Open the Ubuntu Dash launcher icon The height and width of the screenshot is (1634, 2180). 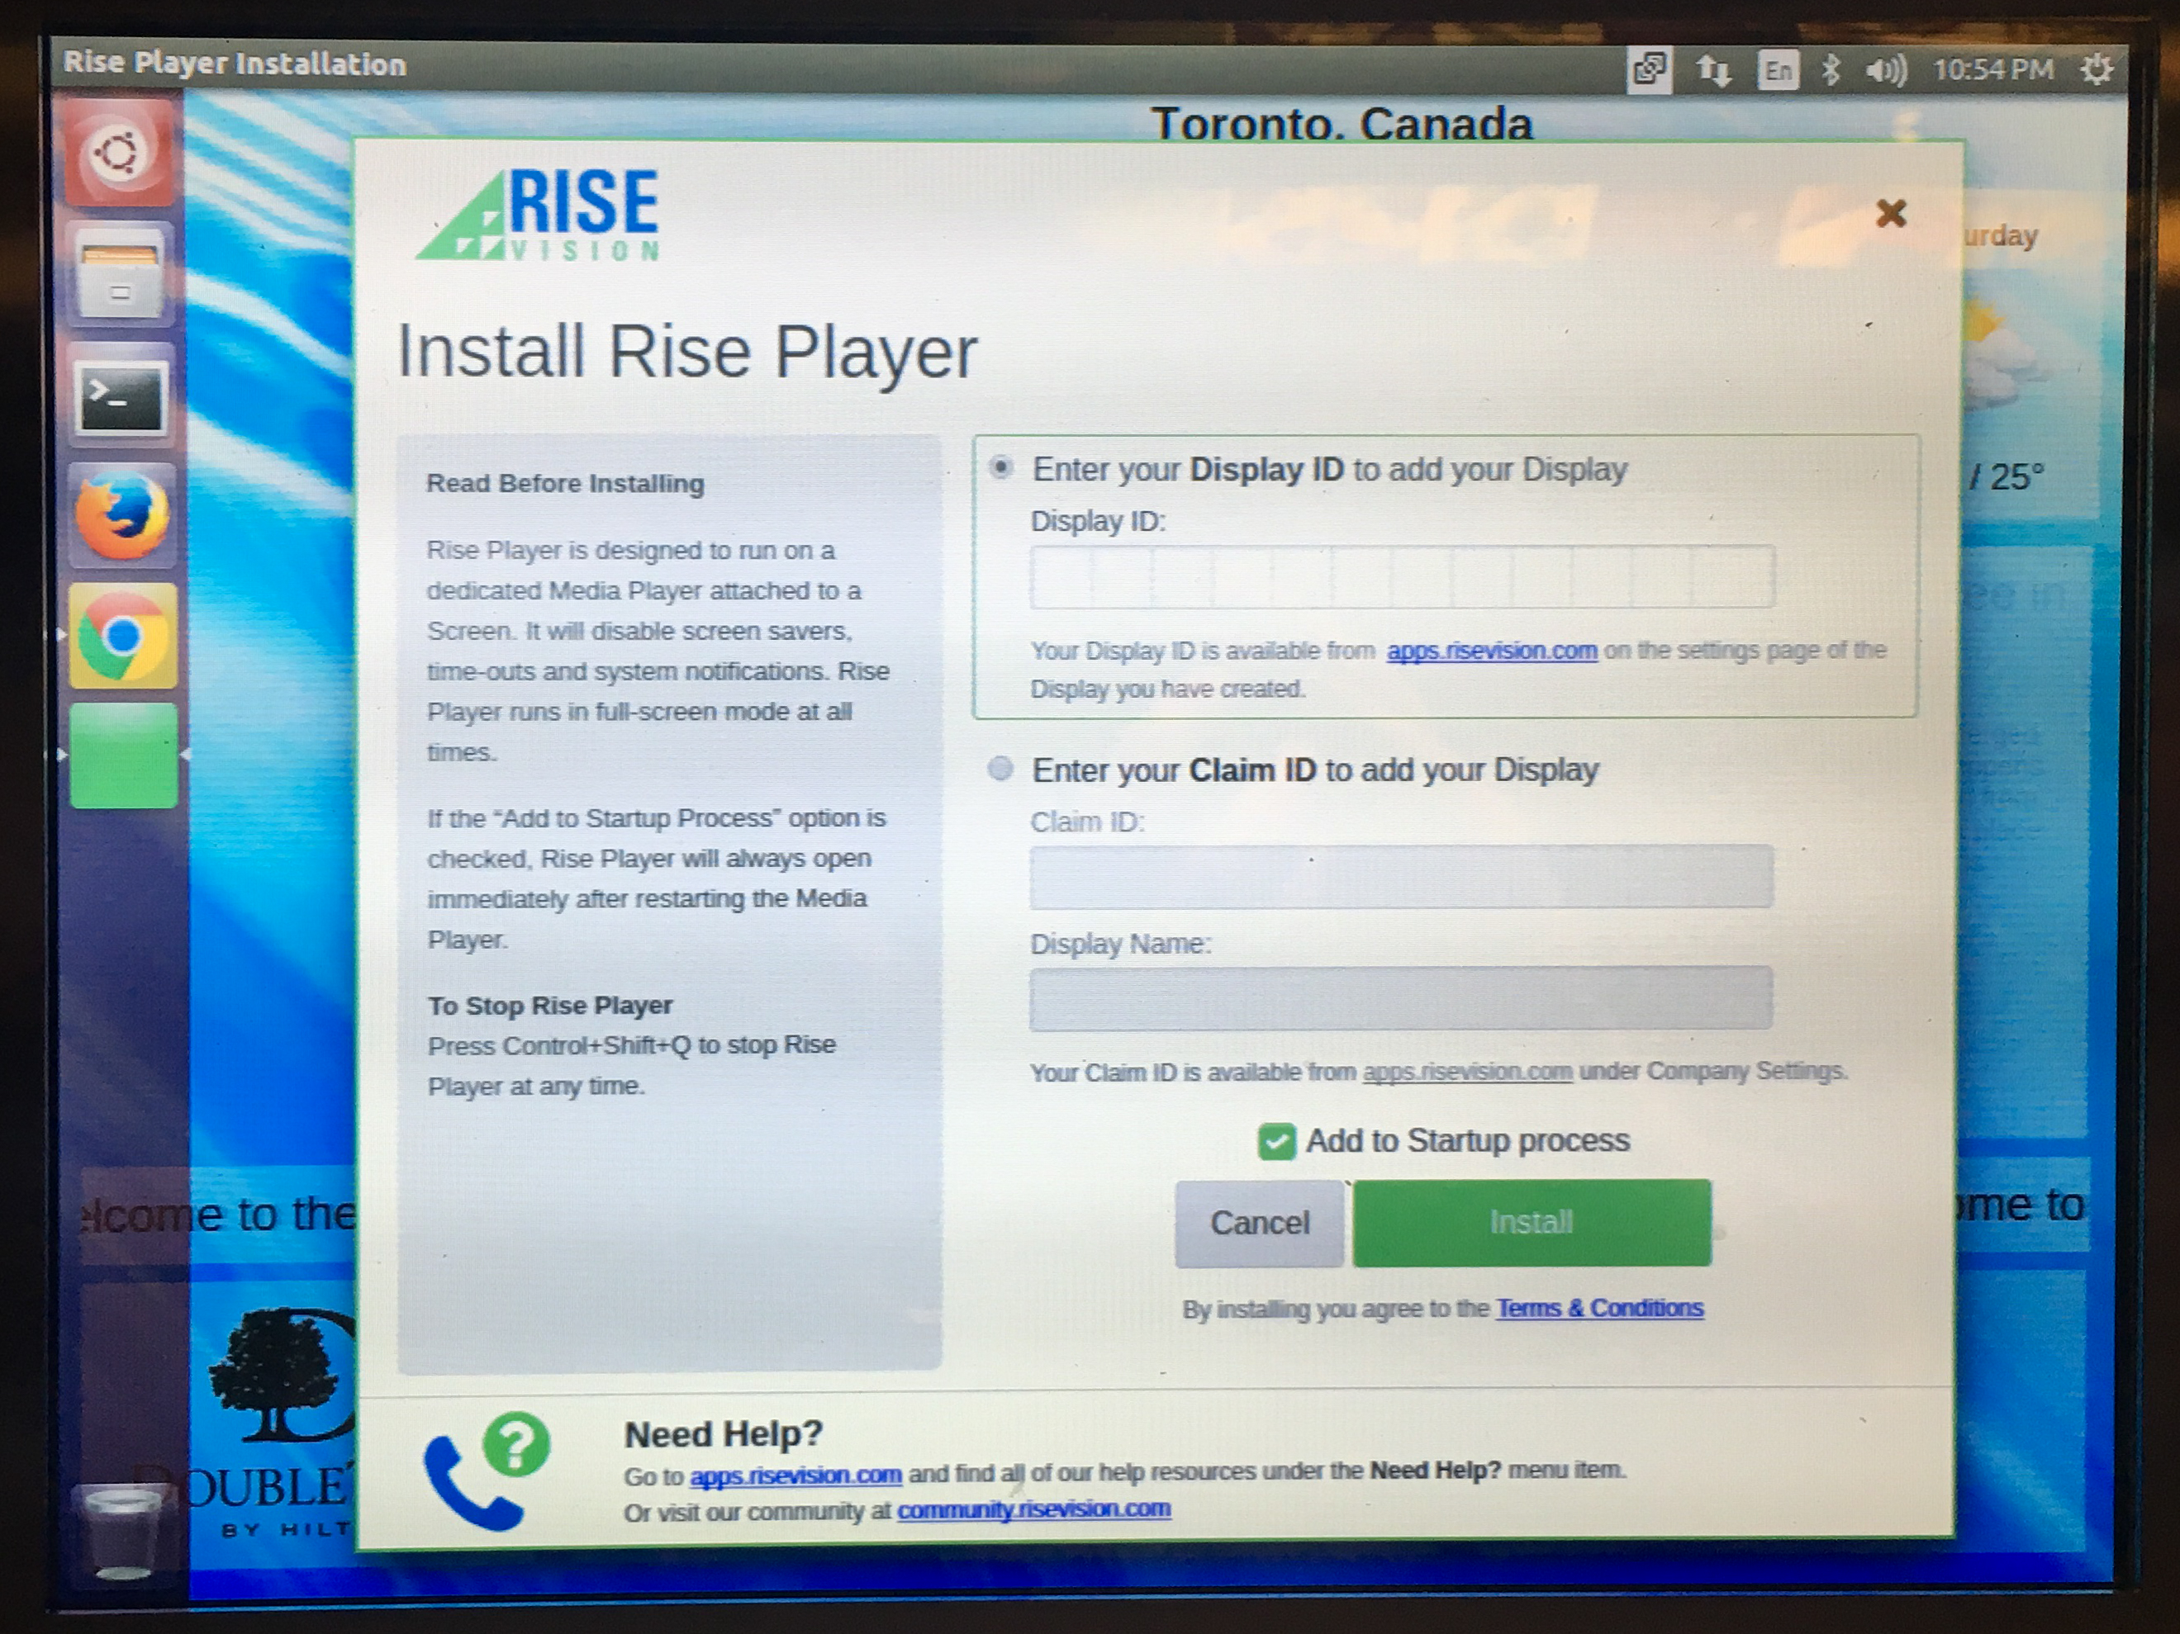click(121, 153)
